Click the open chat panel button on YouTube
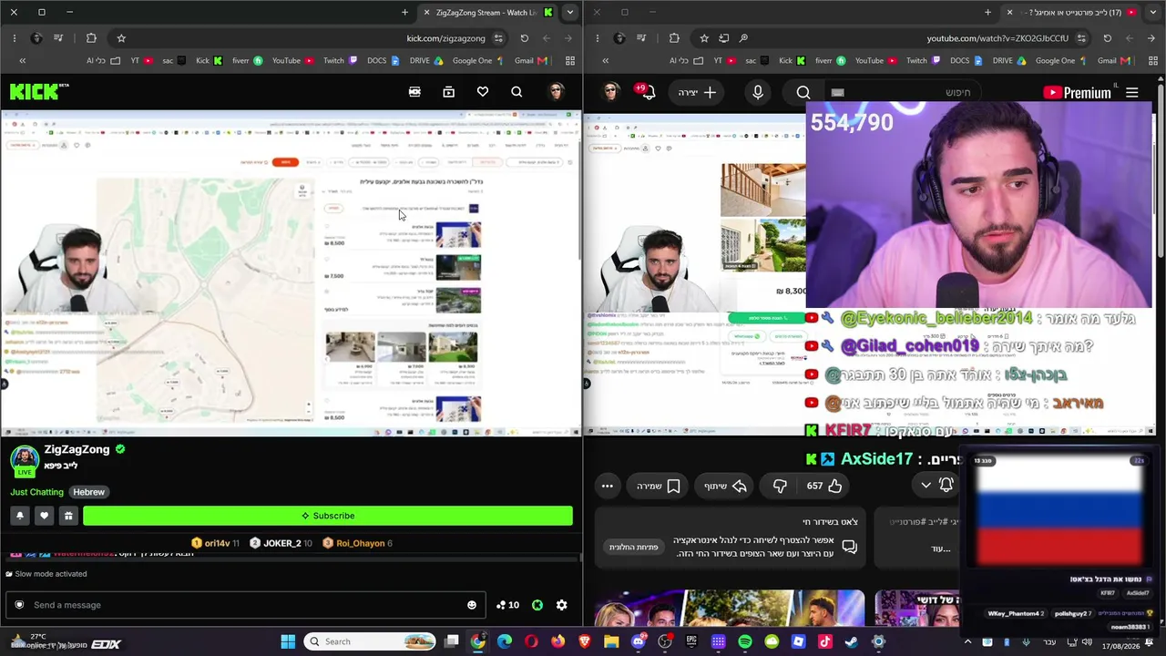 [633, 547]
